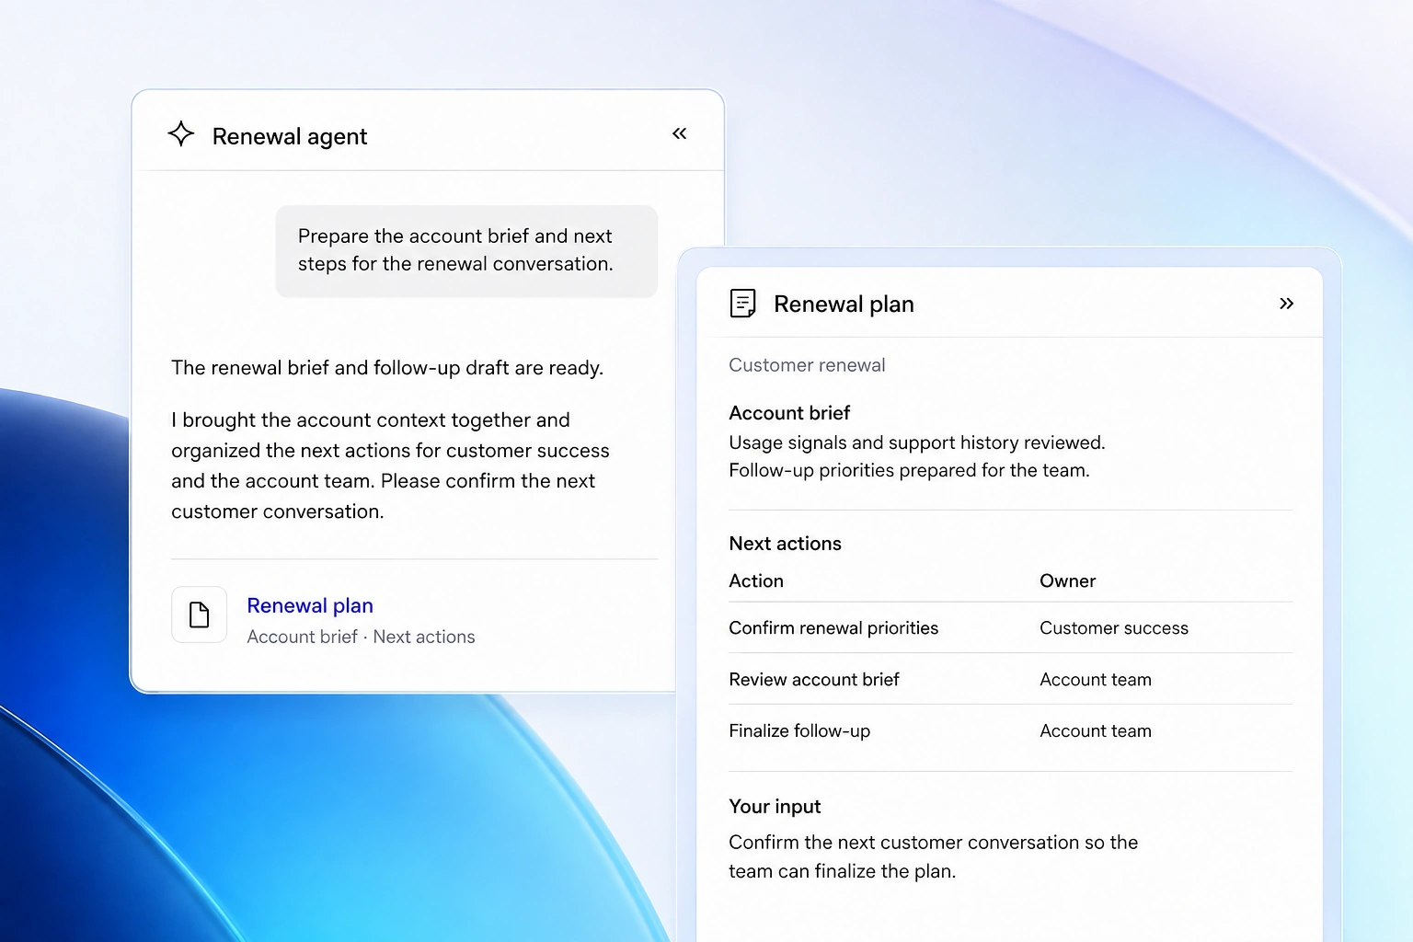Click the Renewal agent sparkle icon

(181, 134)
